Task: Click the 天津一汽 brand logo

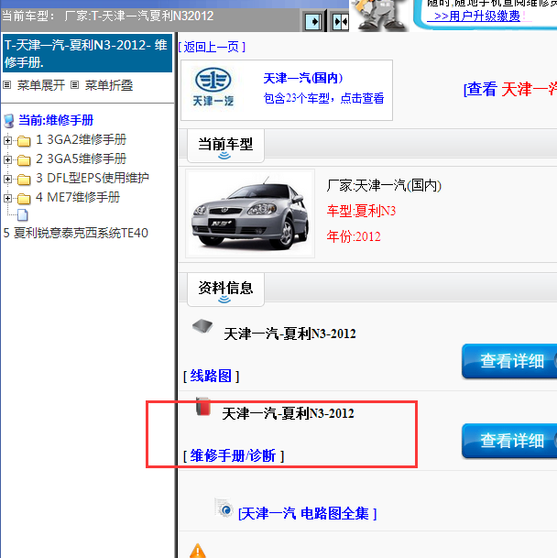Action: 213,87
